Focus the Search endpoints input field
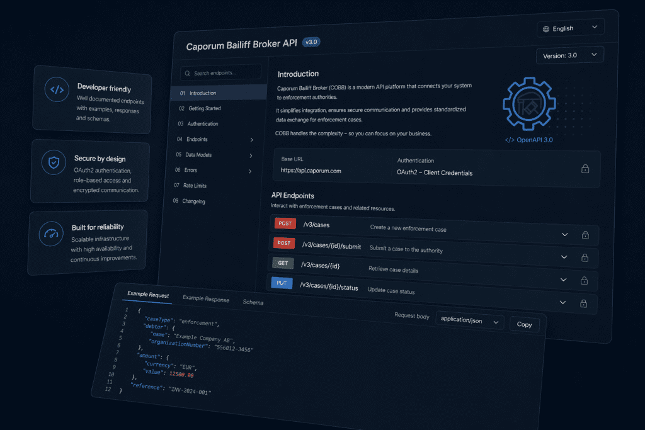The height and width of the screenshot is (430, 645). pos(224,74)
